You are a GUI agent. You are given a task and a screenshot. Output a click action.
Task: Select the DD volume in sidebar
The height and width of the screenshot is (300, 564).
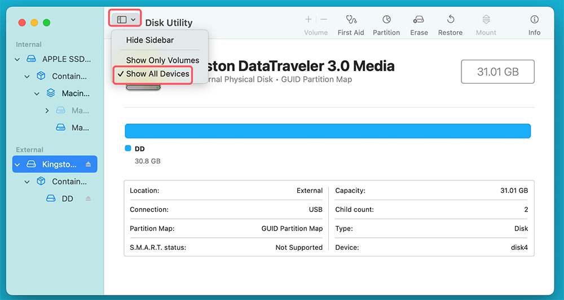pos(67,198)
